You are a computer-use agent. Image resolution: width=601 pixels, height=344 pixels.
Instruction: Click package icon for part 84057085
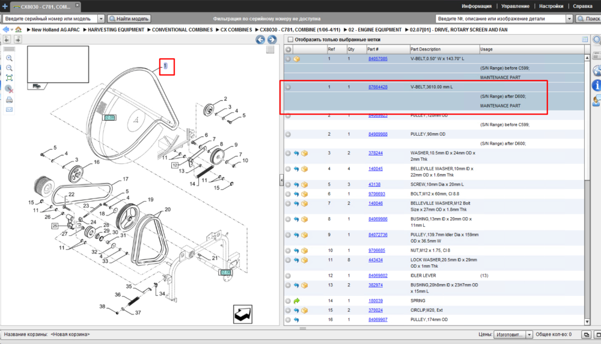point(297,59)
